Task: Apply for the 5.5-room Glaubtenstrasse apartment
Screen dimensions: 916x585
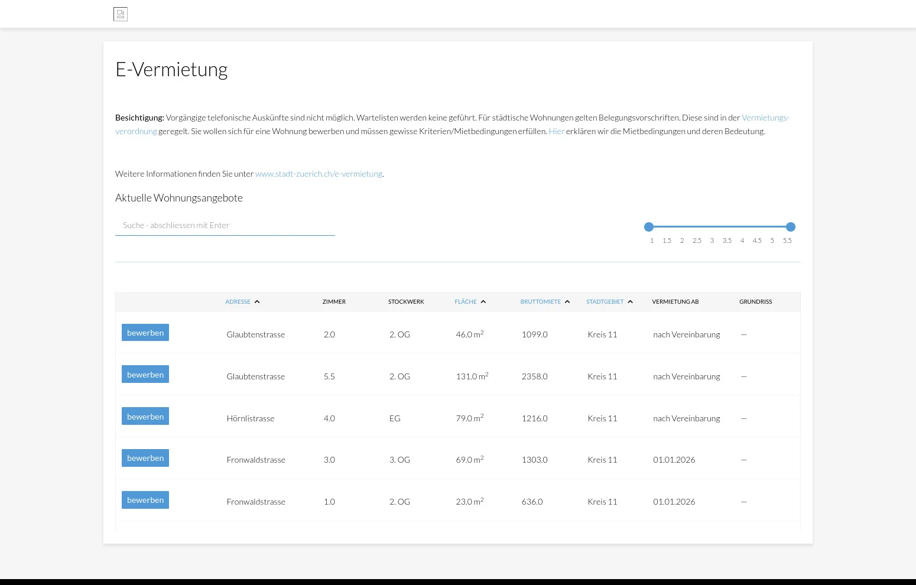Action: [145, 375]
